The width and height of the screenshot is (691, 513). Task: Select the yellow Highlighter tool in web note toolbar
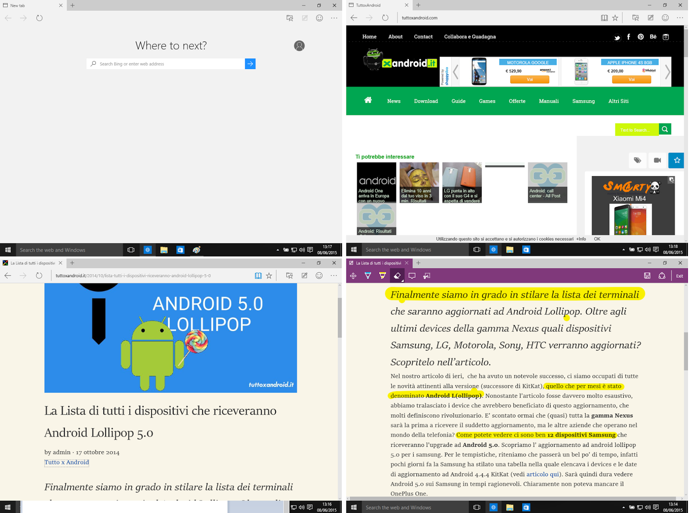click(383, 275)
